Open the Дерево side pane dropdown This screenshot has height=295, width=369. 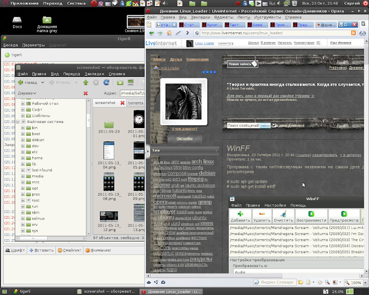tap(27, 93)
